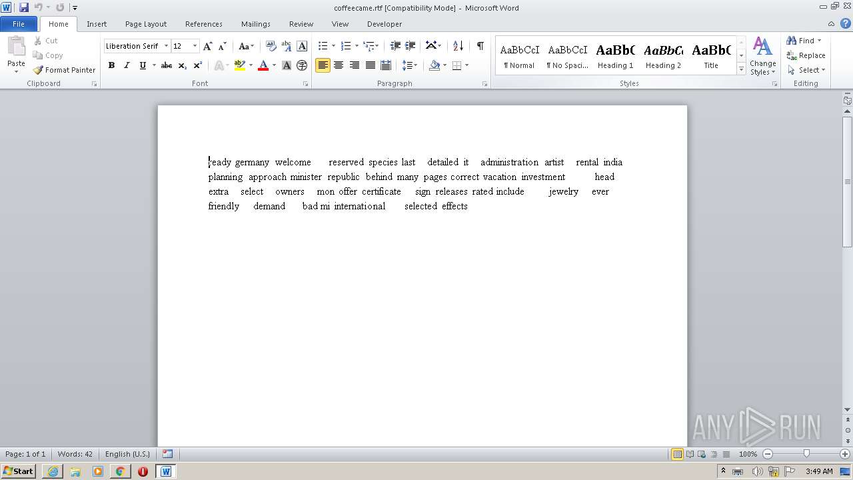
Task: Click Bullets list icon
Action: (x=323, y=46)
